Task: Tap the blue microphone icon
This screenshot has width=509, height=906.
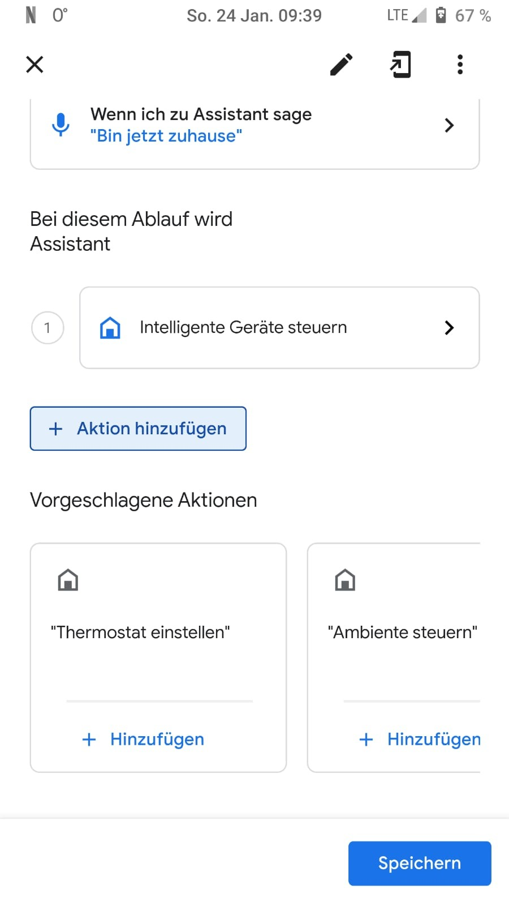Action: click(x=61, y=125)
